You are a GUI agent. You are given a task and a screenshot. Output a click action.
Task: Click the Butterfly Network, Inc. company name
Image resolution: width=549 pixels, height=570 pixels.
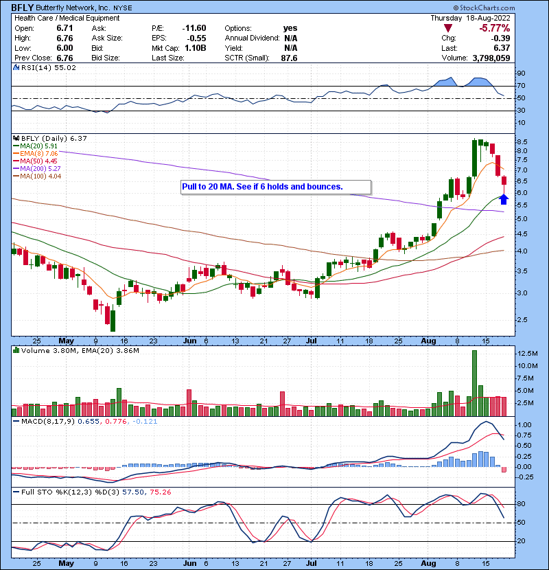(x=73, y=8)
